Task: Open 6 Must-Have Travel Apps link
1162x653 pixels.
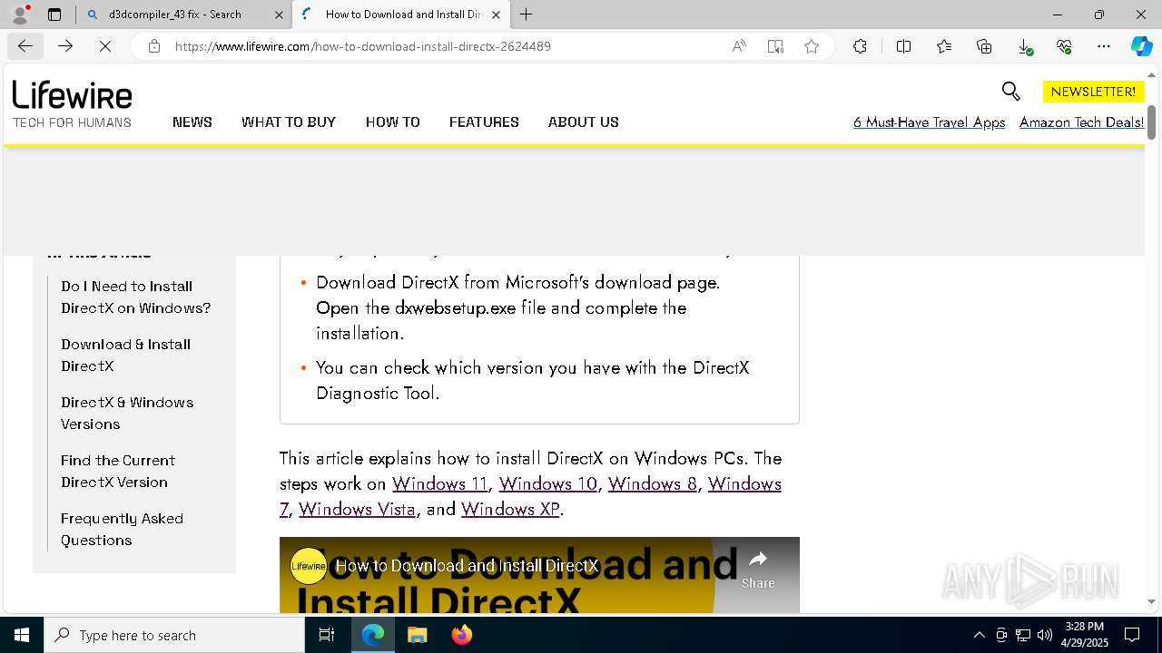Action: 929,122
